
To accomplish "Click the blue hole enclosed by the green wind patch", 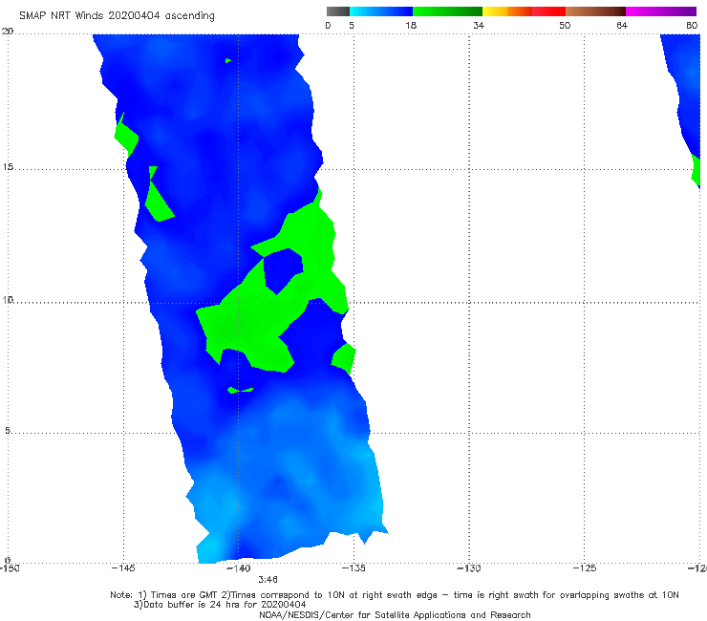I will (x=282, y=270).
